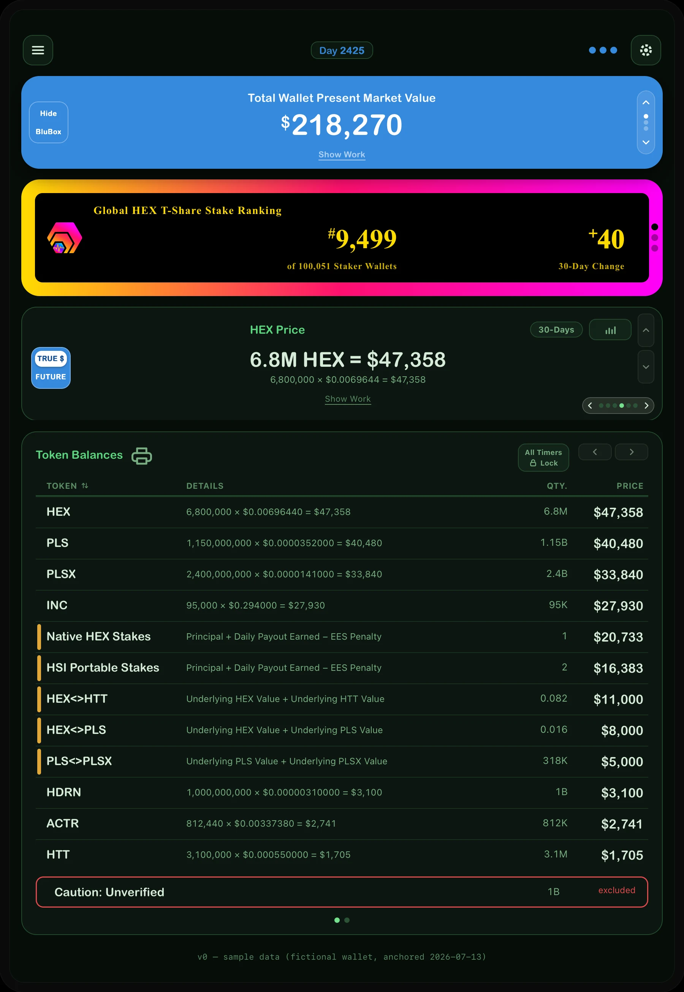684x992 pixels.
Task: Click the up chevron in the blue box
Action: coord(645,103)
